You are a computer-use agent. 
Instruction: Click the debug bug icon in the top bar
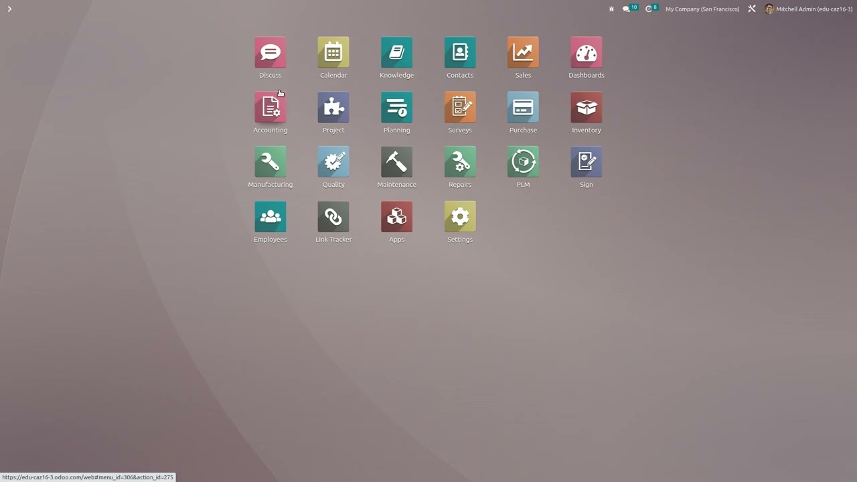pyautogui.click(x=611, y=9)
